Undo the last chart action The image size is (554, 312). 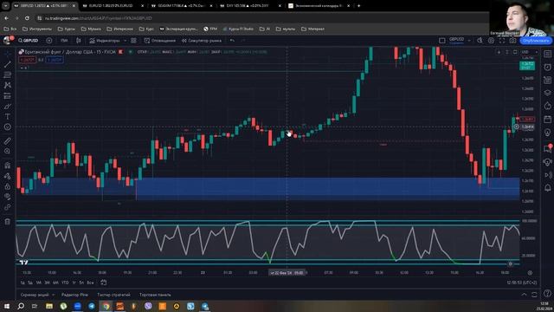tap(232, 41)
